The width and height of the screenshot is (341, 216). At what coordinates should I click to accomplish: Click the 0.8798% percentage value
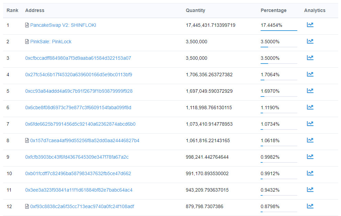tap(270, 206)
